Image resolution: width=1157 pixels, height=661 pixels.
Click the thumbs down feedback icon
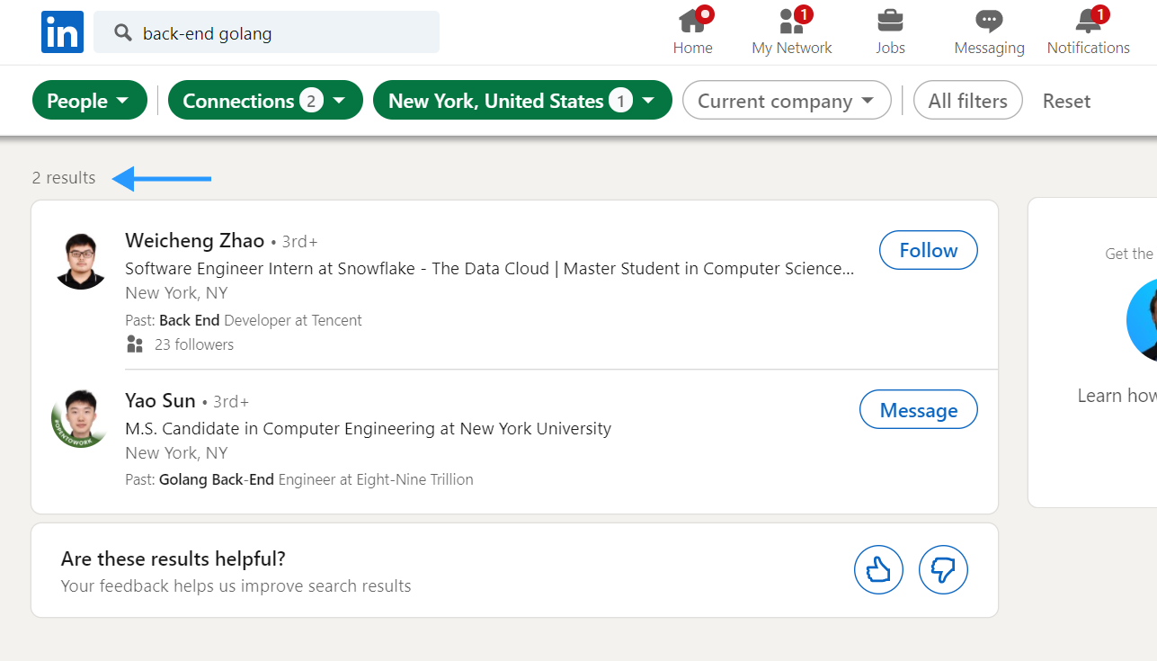pos(943,569)
